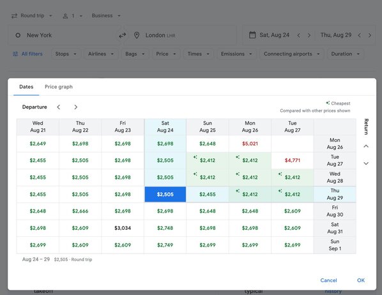Show later departure dates in grid
382x295 pixels.
(75, 107)
